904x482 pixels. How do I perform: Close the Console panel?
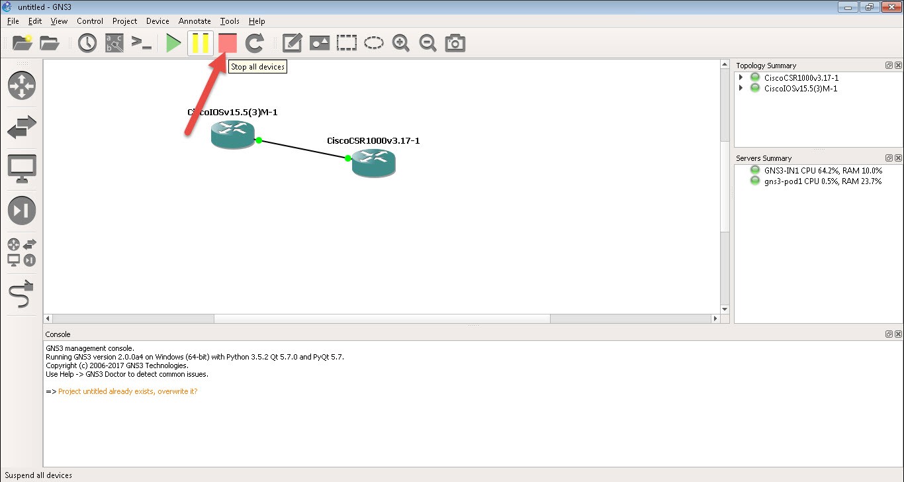[x=898, y=334]
